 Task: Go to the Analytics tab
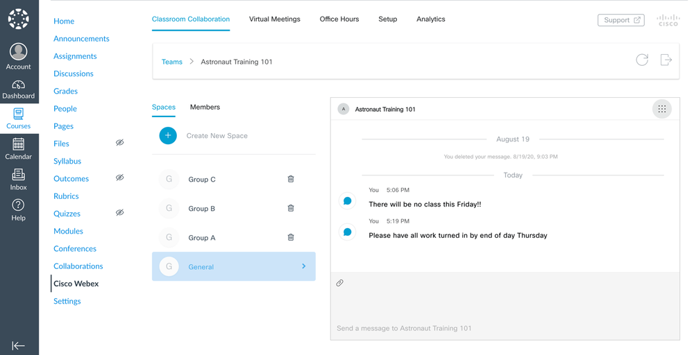point(430,19)
